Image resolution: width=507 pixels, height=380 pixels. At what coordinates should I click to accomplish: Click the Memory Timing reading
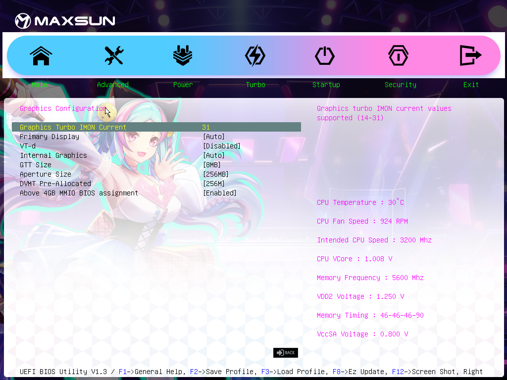click(x=370, y=315)
